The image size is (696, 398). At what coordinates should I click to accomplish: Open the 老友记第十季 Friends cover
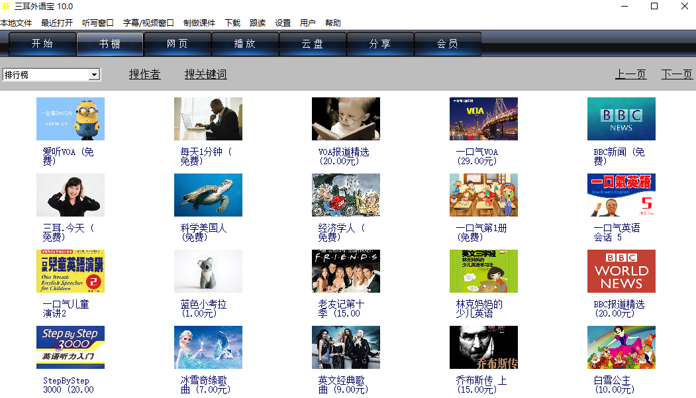click(x=346, y=271)
